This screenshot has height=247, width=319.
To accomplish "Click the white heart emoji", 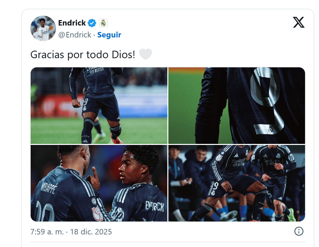I will point(146,54).
